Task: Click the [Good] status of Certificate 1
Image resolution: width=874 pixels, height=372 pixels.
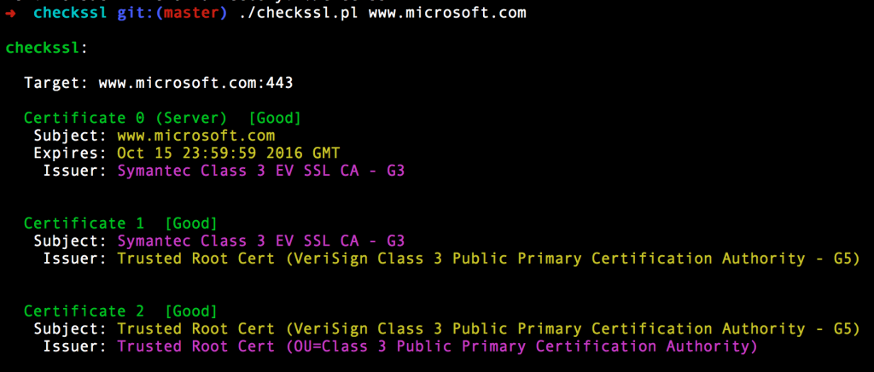Action: click(x=191, y=224)
